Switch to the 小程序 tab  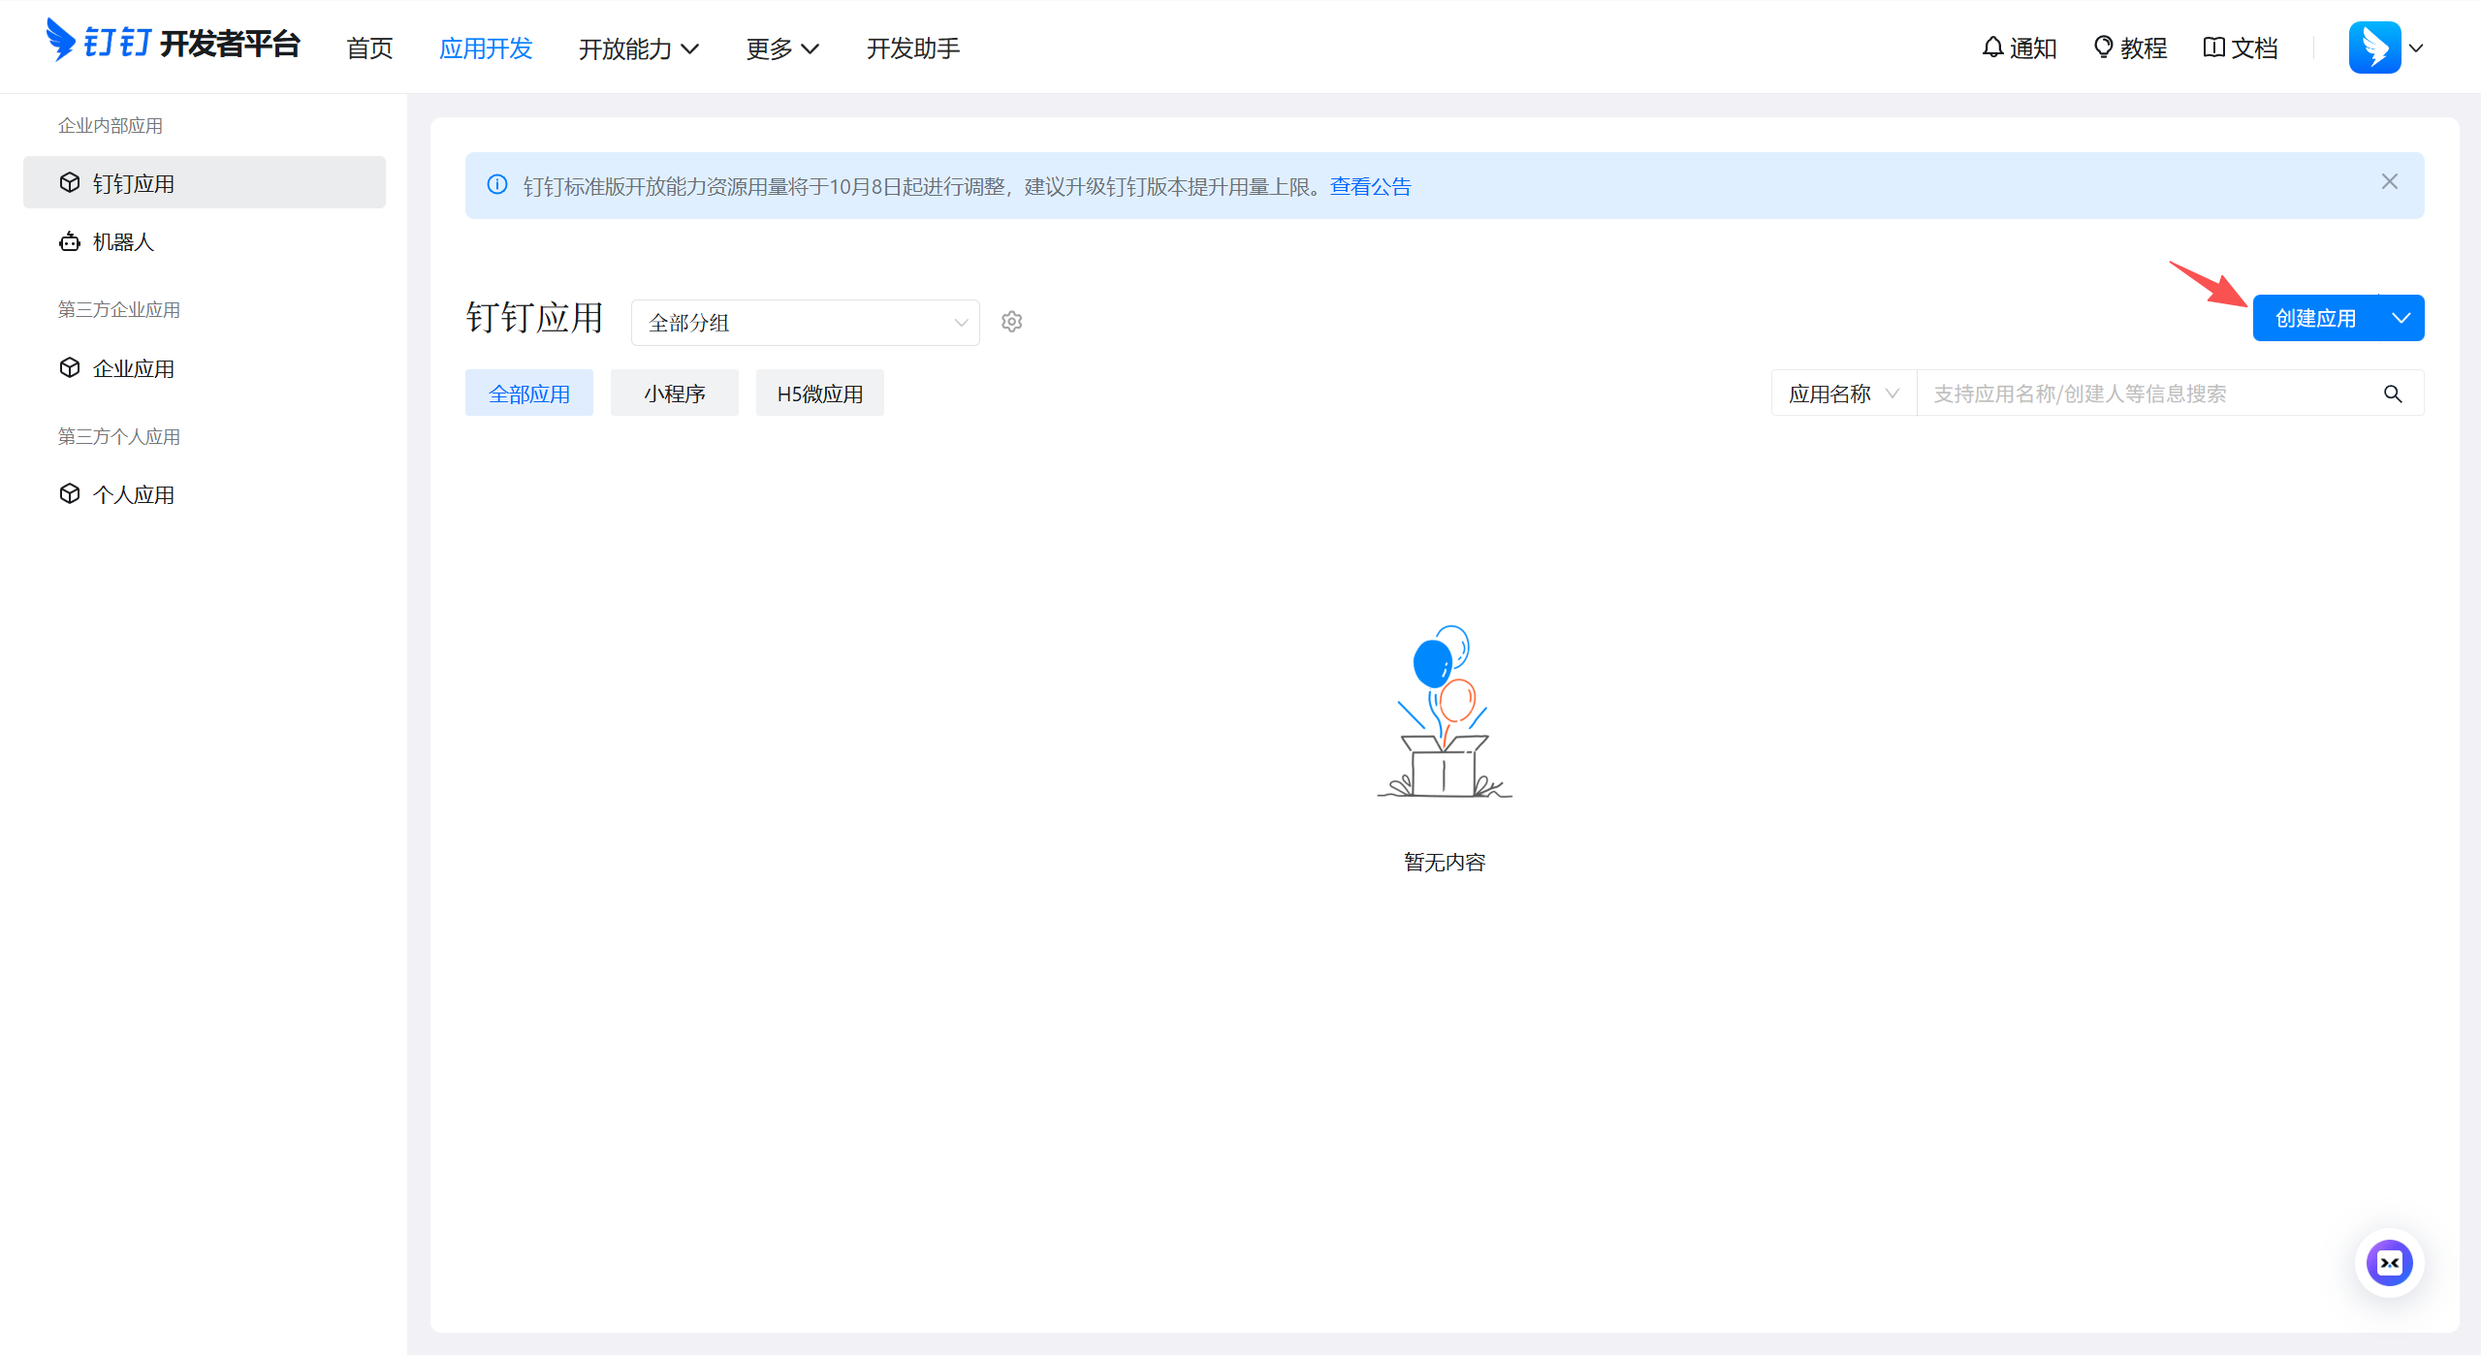click(675, 394)
